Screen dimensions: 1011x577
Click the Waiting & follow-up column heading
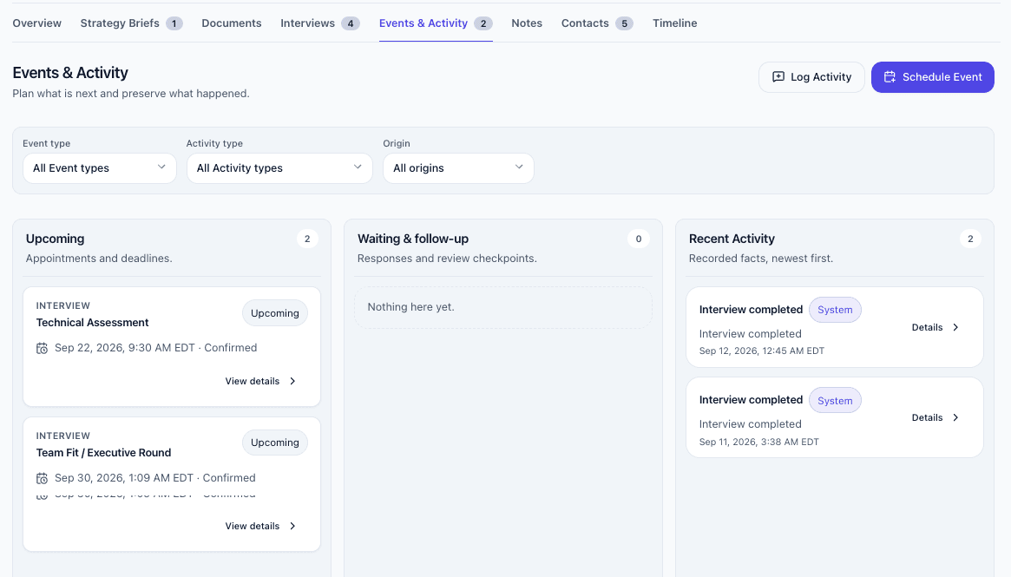pyautogui.click(x=413, y=239)
